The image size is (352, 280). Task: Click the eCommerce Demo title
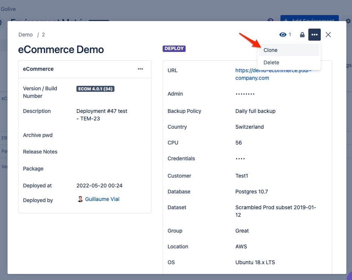61,50
